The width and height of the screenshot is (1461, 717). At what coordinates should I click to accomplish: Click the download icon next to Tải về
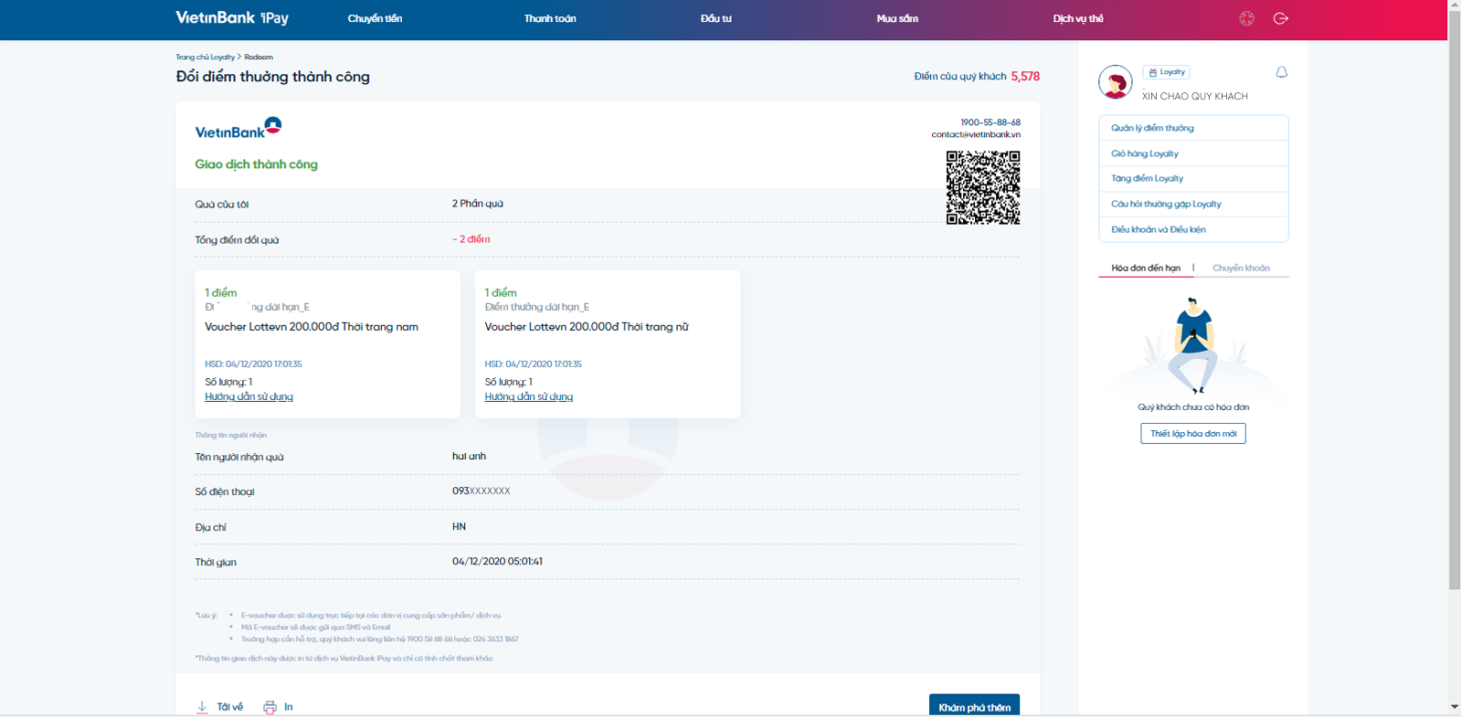(202, 707)
